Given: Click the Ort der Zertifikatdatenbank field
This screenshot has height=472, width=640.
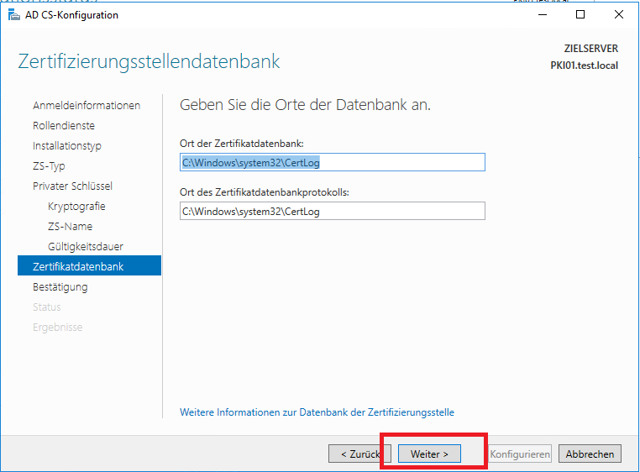Looking at the screenshot, I should [333, 162].
